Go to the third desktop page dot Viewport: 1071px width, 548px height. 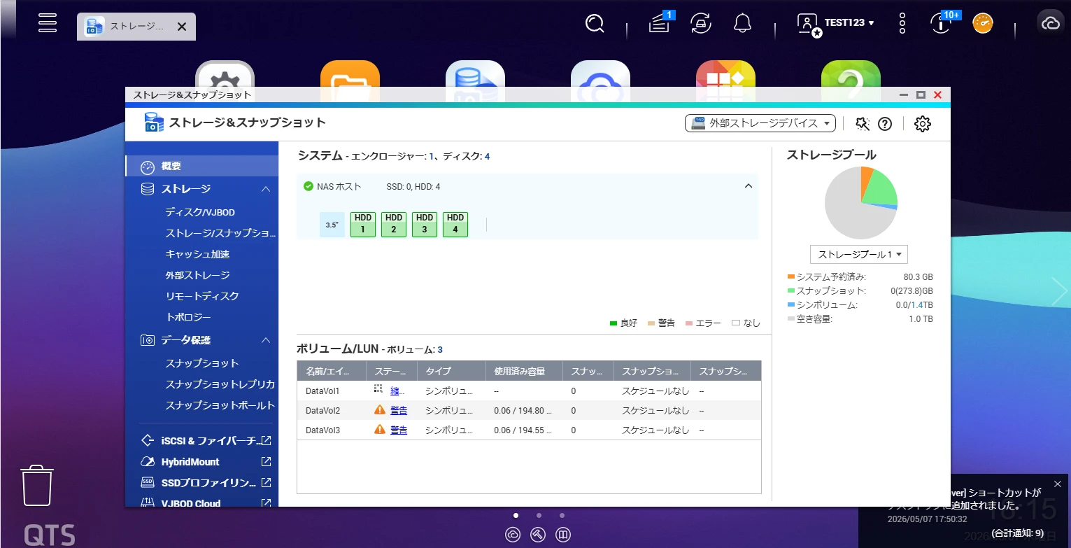(x=562, y=515)
